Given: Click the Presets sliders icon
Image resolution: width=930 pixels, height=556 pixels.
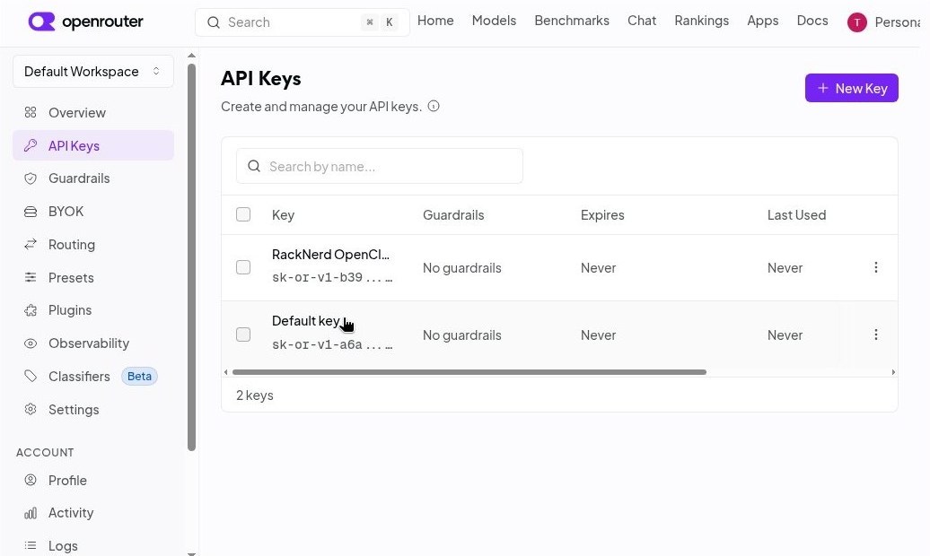Looking at the screenshot, I should click(31, 277).
